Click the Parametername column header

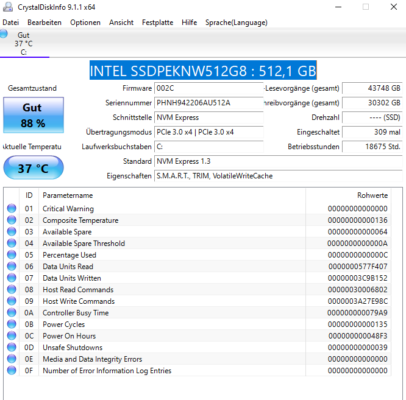172,195
